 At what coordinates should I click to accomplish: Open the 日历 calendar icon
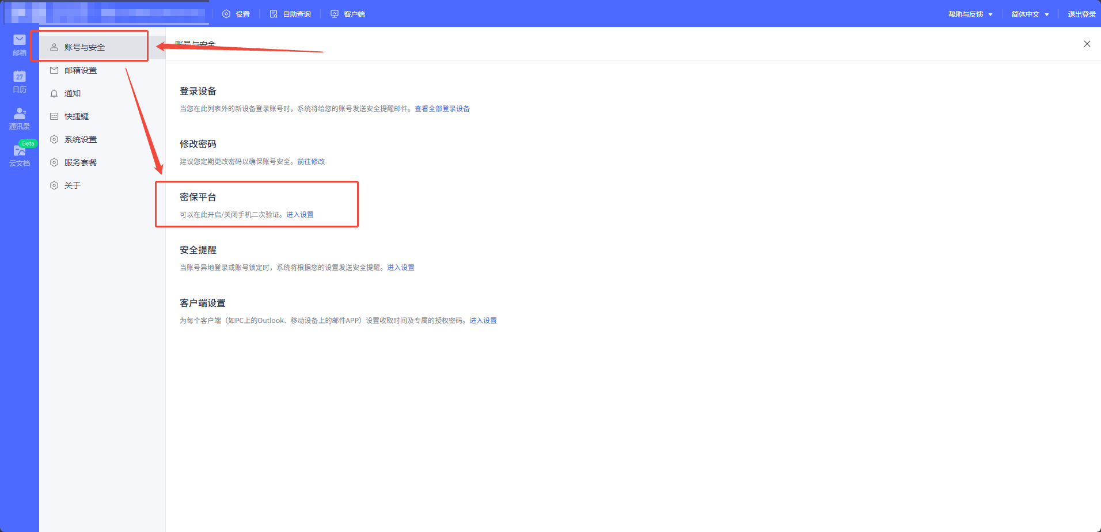(20, 76)
